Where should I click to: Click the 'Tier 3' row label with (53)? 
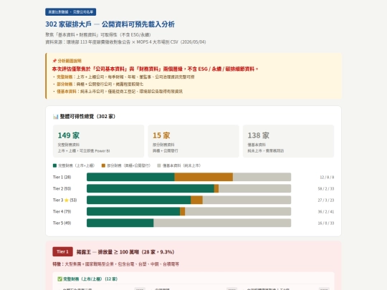(x=65, y=200)
